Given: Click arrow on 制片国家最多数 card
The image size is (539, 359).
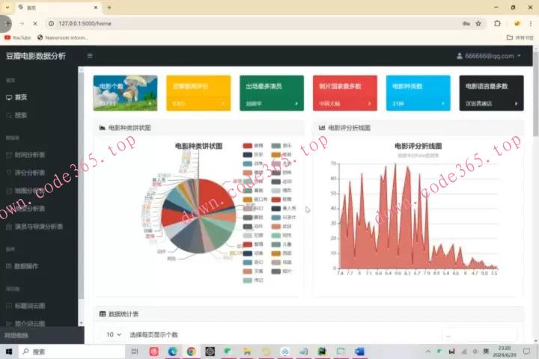Looking at the screenshot, I should (x=370, y=103).
